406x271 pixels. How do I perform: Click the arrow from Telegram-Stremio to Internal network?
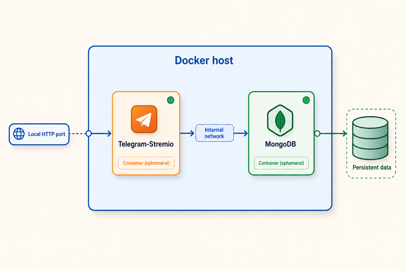pyautogui.click(x=187, y=133)
